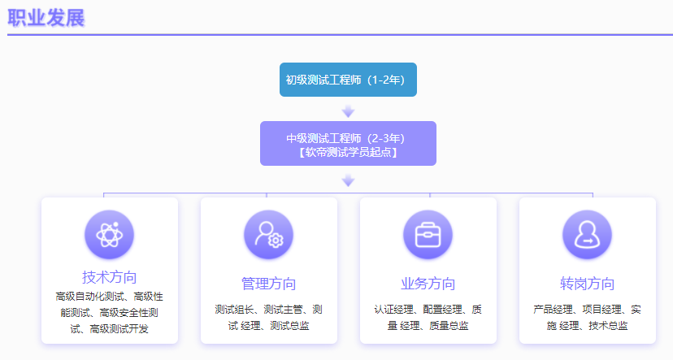Click the down arrow below 初级测试工程师 box
The height and width of the screenshot is (360, 673).
348,111
